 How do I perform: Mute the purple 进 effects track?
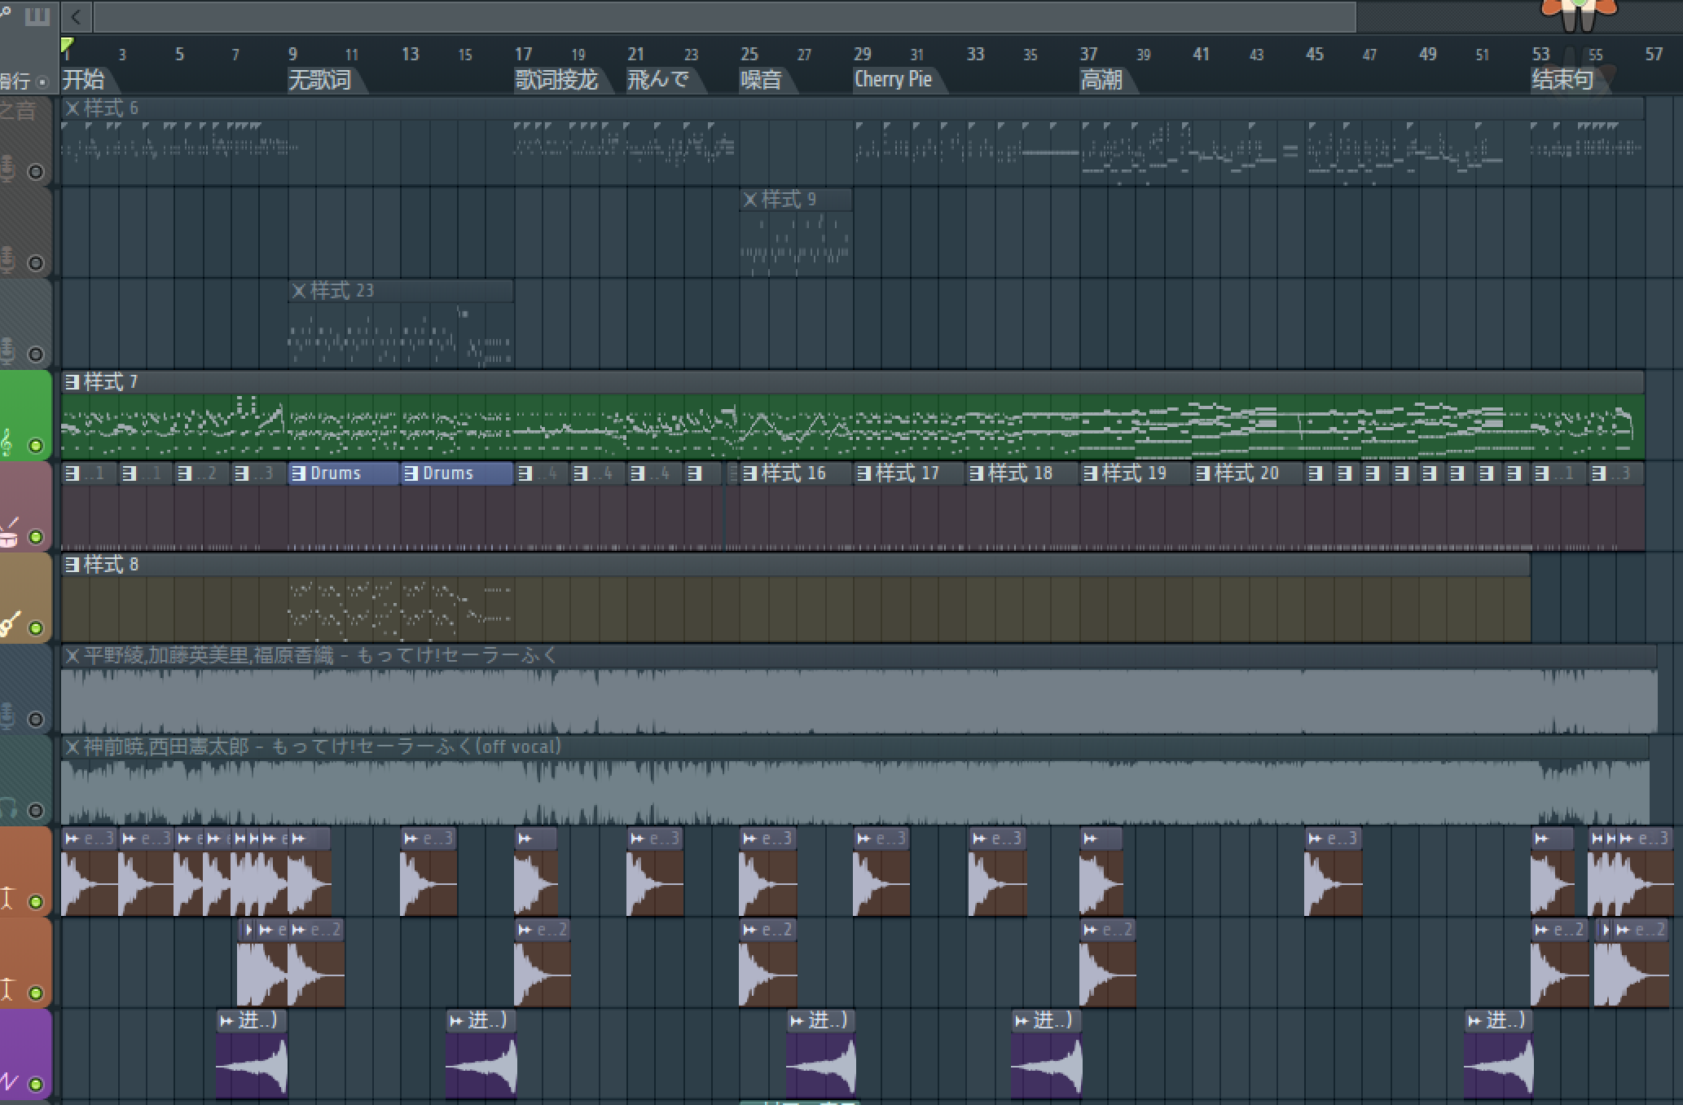tap(35, 1084)
